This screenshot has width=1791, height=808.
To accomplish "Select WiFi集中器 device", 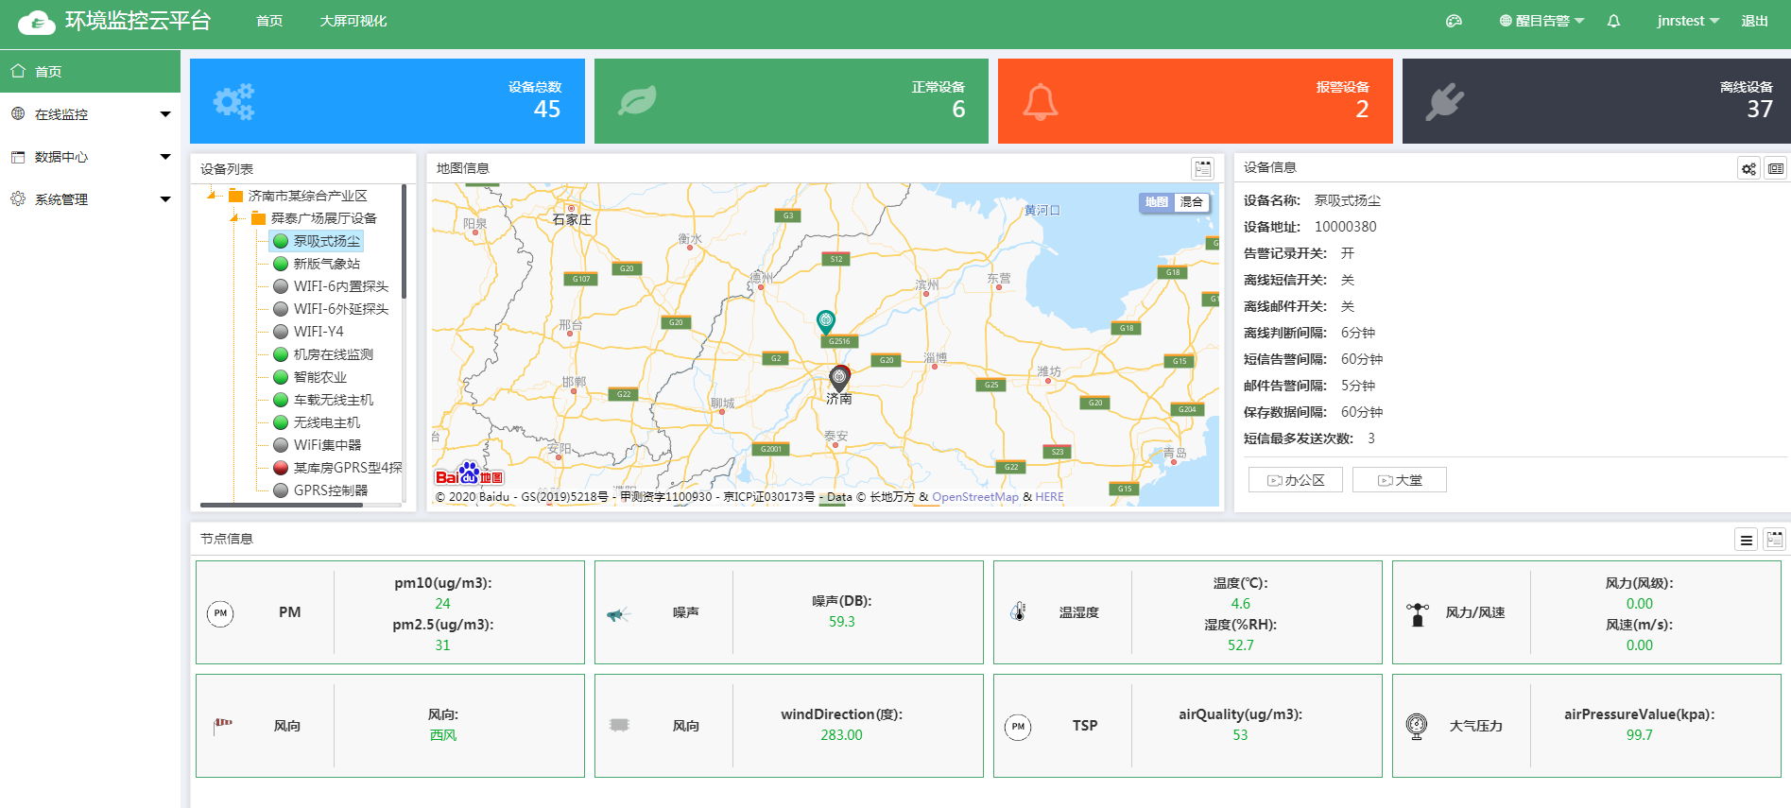I will [x=318, y=445].
